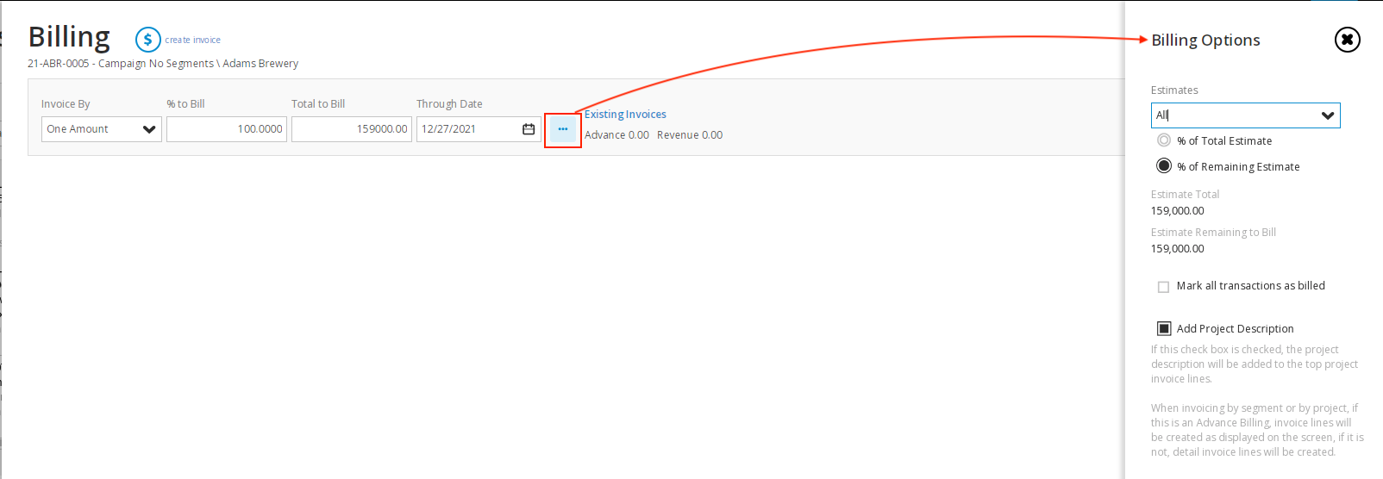Click the % to Bill input field
Screen dimensions: 1383x479
click(227, 129)
